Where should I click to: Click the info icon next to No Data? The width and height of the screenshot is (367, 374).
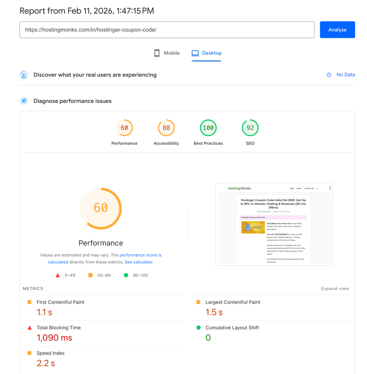pyautogui.click(x=329, y=75)
